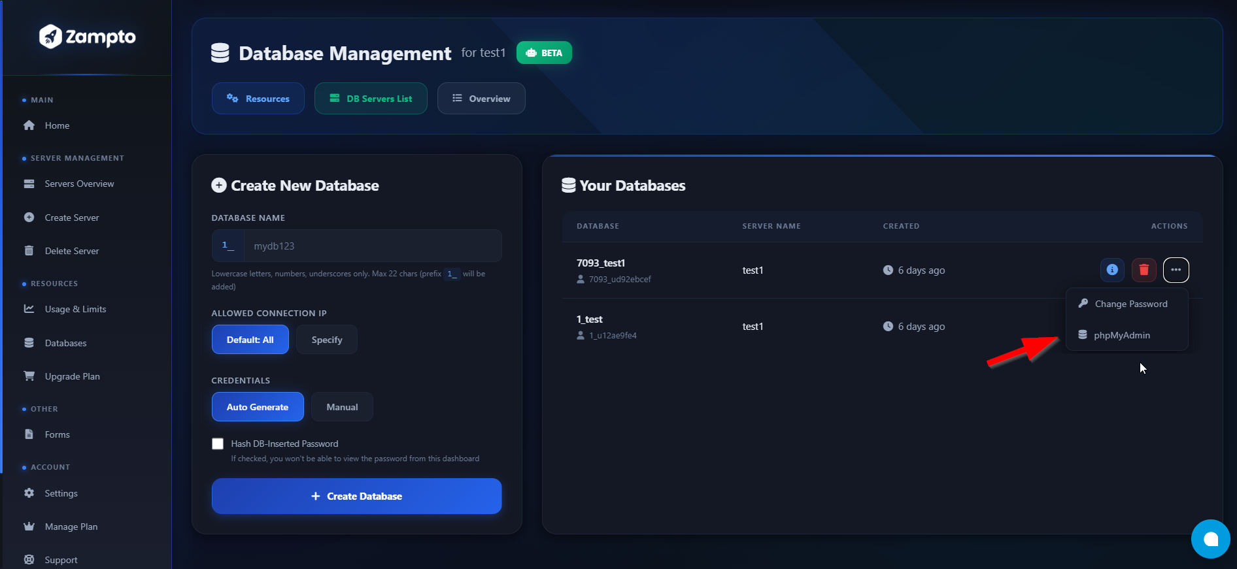The width and height of the screenshot is (1237, 569).
Task: Click the Zampto rocket logo
Action: tap(51, 37)
